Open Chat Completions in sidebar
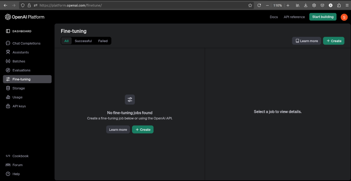Viewport: 351px width, 181px height. tap(27, 43)
